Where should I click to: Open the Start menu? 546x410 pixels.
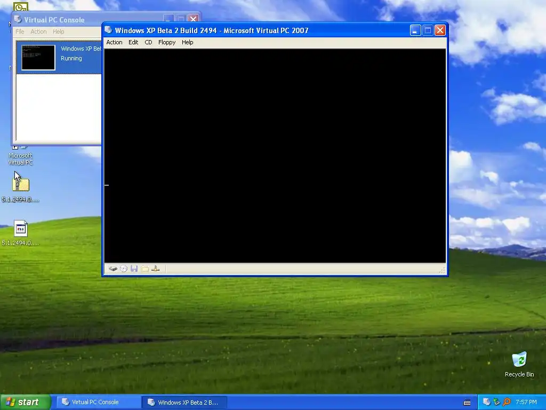point(26,402)
